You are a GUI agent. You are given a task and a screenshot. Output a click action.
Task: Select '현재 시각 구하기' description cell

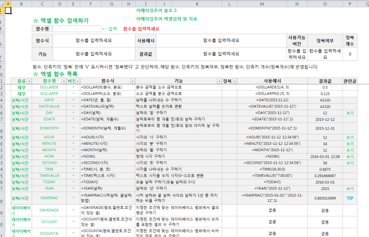(179, 156)
